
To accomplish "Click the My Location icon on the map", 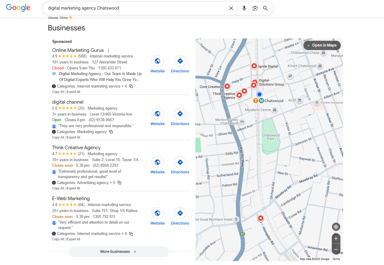I will tap(336, 227).
